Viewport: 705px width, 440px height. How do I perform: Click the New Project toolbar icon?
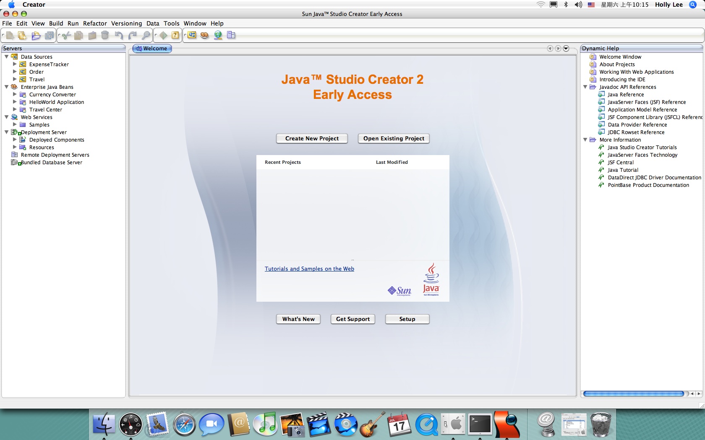22,36
